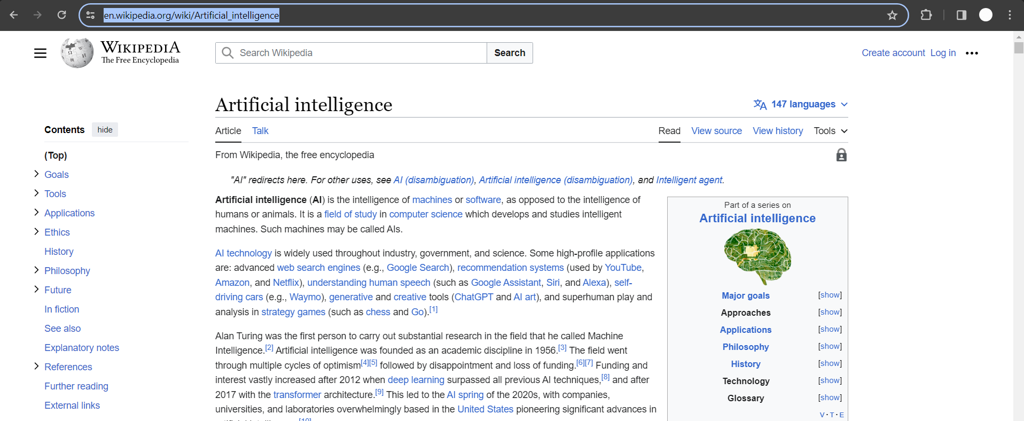Show the Applications sidebar section

pos(830,329)
